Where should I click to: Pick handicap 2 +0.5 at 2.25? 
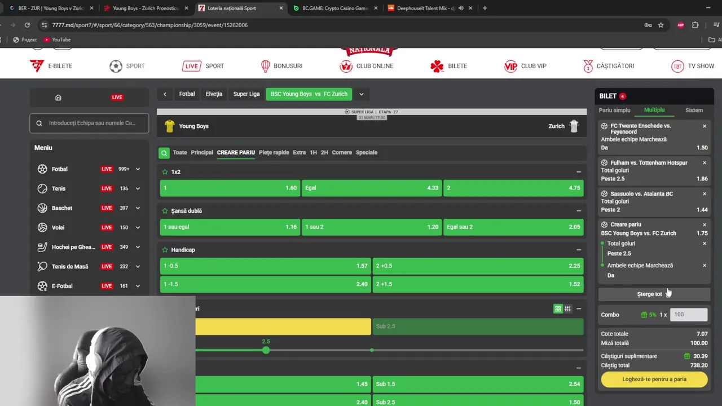(x=478, y=266)
